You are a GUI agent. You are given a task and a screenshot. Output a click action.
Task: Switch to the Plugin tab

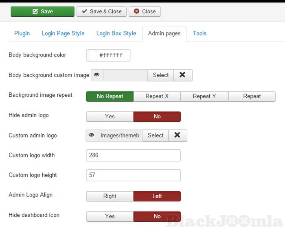[x=22, y=33]
